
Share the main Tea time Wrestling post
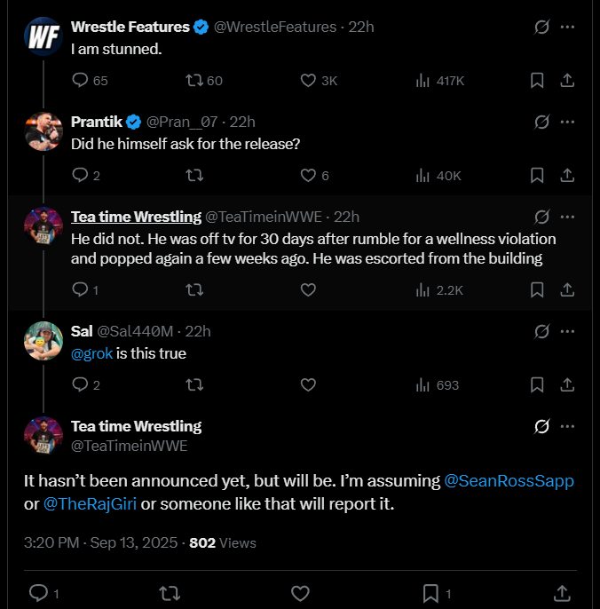tap(561, 592)
